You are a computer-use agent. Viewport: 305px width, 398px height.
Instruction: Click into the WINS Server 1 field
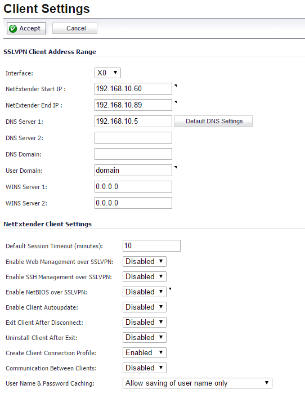click(133, 186)
